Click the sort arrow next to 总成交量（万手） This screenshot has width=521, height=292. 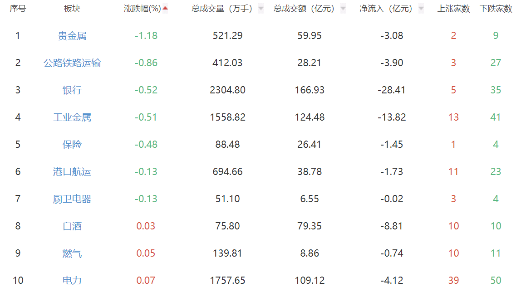[x=260, y=8]
